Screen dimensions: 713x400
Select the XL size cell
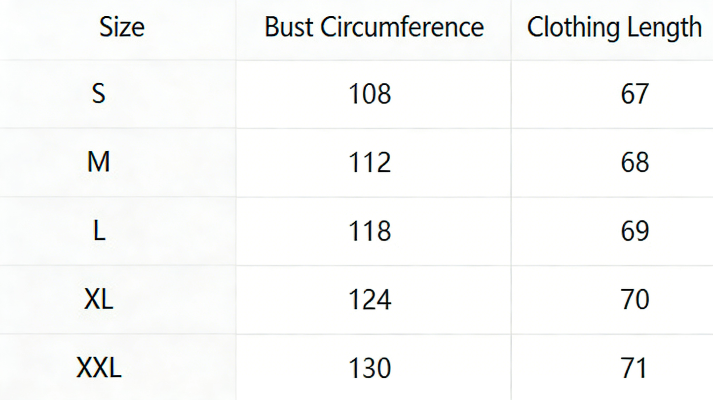tap(99, 299)
